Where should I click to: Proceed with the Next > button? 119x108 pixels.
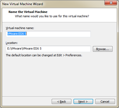(x=83, y=102)
